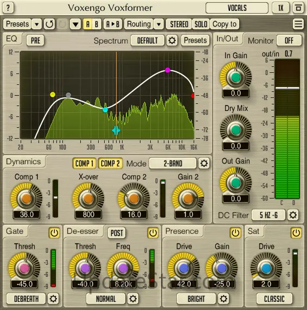Open DC Filter 5 HZ -6 selector

[268, 215]
